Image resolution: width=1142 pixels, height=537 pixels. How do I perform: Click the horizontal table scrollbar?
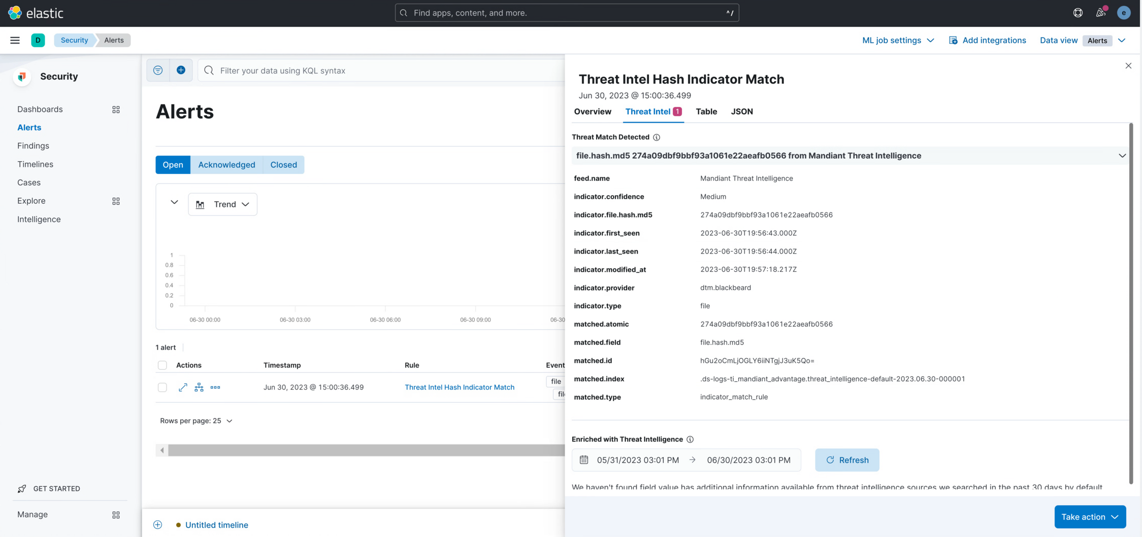(x=366, y=450)
